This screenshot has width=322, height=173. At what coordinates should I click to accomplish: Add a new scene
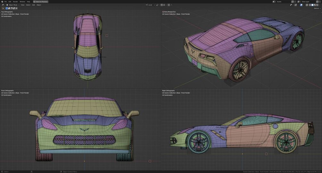pyautogui.click(x=293, y=2)
